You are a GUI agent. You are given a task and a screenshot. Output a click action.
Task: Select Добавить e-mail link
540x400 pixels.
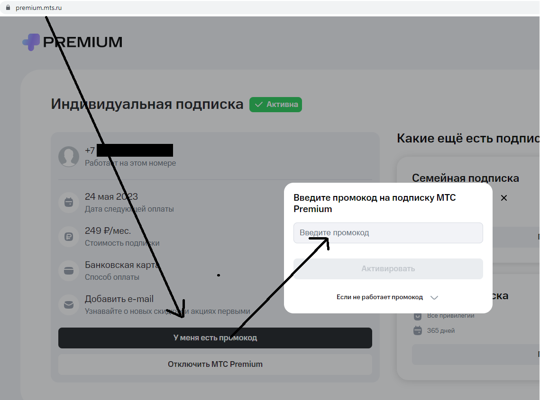click(119, 299)
